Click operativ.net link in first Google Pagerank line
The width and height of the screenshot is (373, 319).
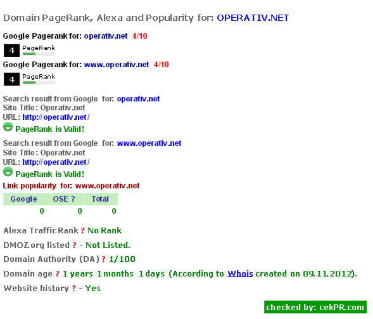click(x=106, y=36)
